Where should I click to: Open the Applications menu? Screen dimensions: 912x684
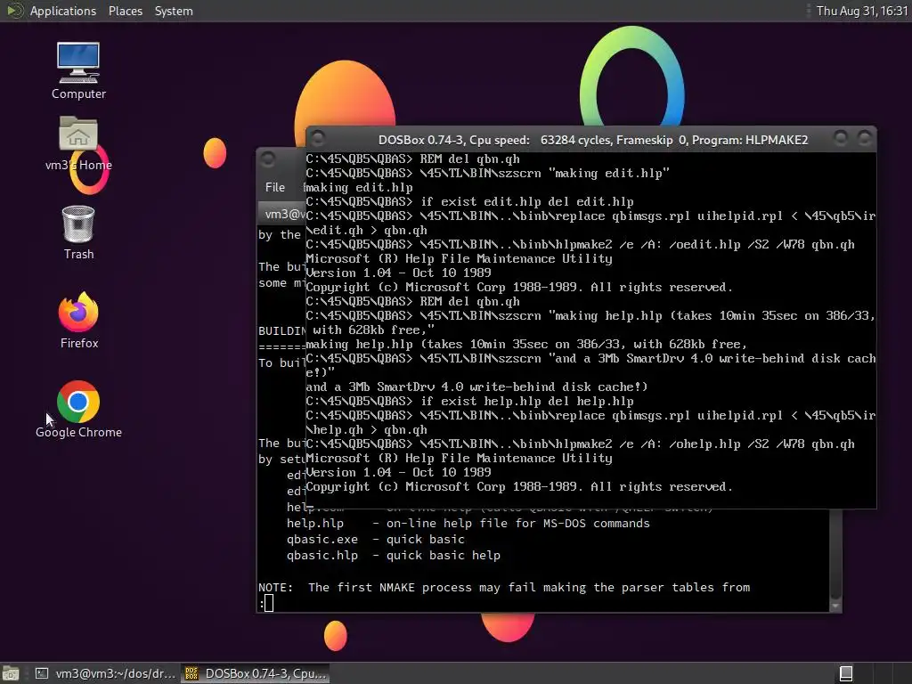[x=63, y=11]
